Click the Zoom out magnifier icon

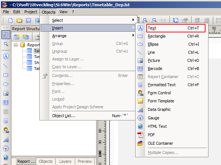tap(154, 21)
